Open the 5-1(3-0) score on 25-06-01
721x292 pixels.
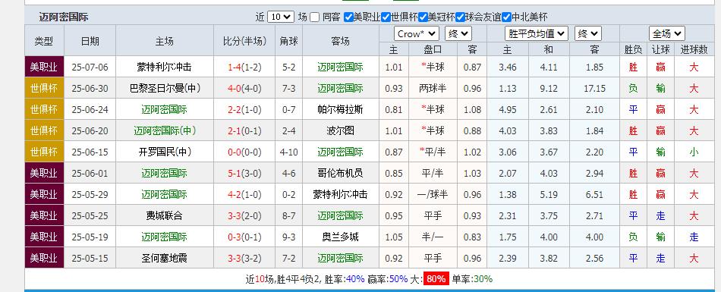pos(244,174)
